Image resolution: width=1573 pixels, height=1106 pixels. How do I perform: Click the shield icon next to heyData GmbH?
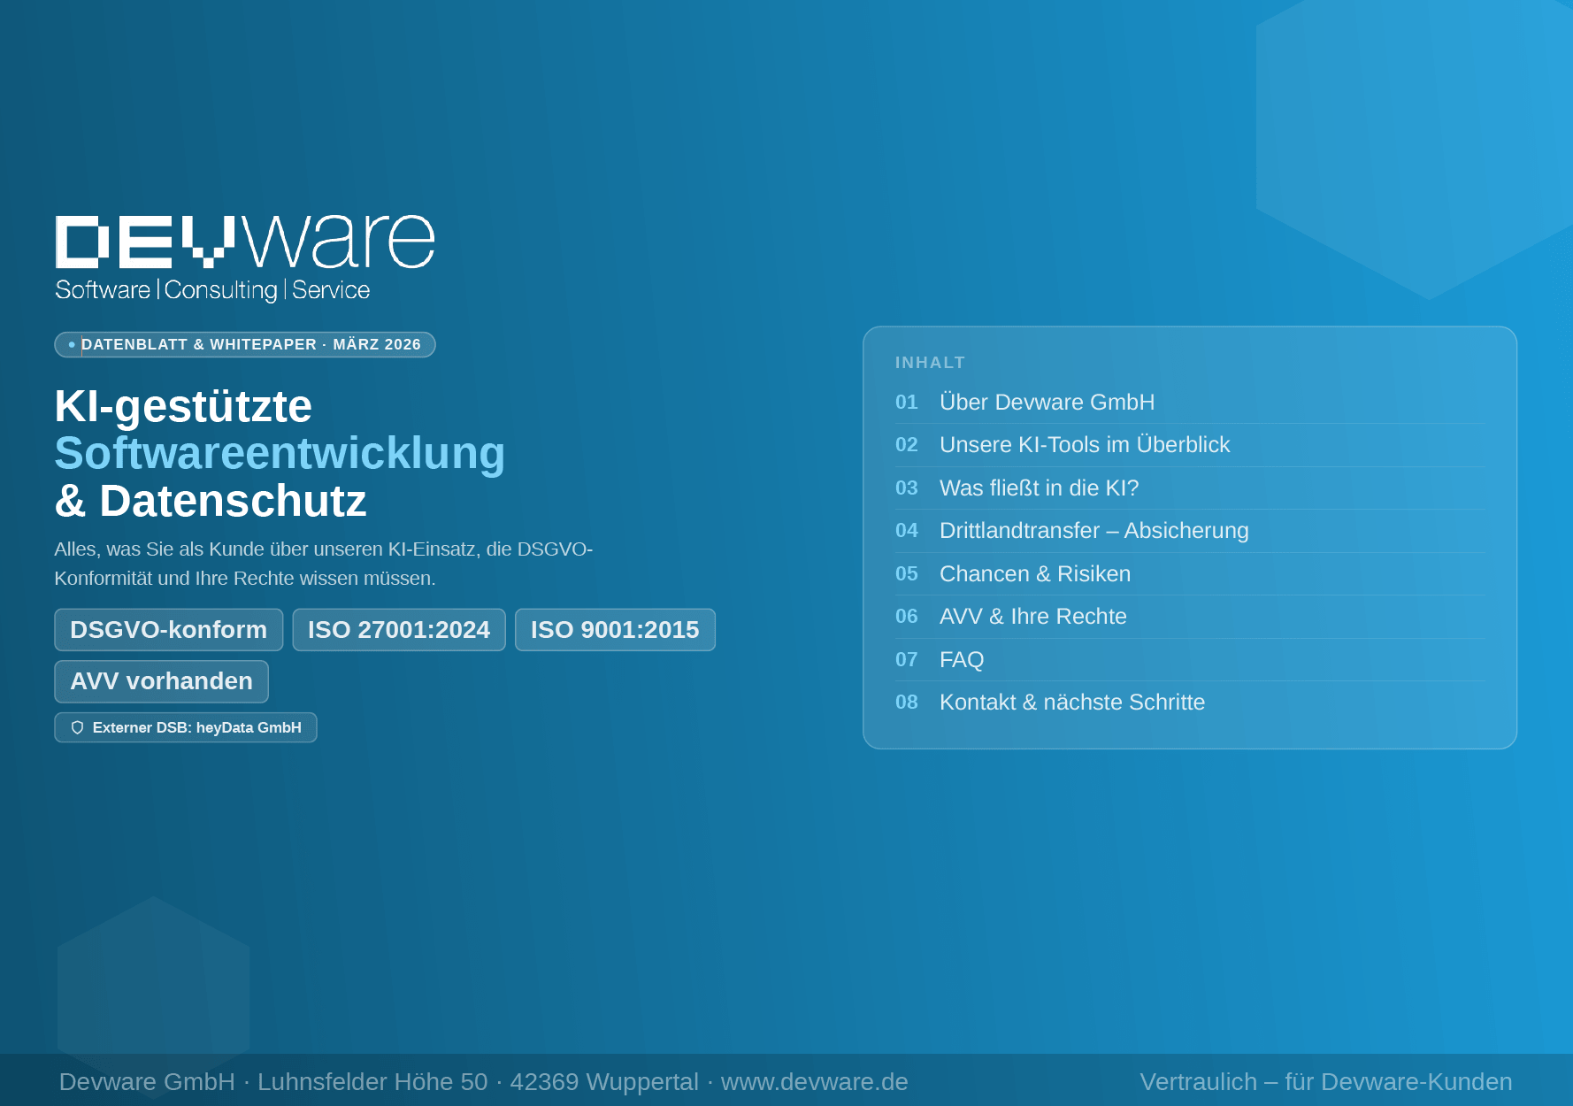pyautogui.click(x=78, y=727)
